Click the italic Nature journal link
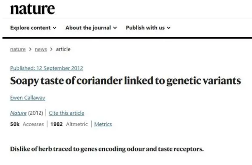The height and width of the screenshot is (165, 252). pyautogui.click(x=18, y=113)
